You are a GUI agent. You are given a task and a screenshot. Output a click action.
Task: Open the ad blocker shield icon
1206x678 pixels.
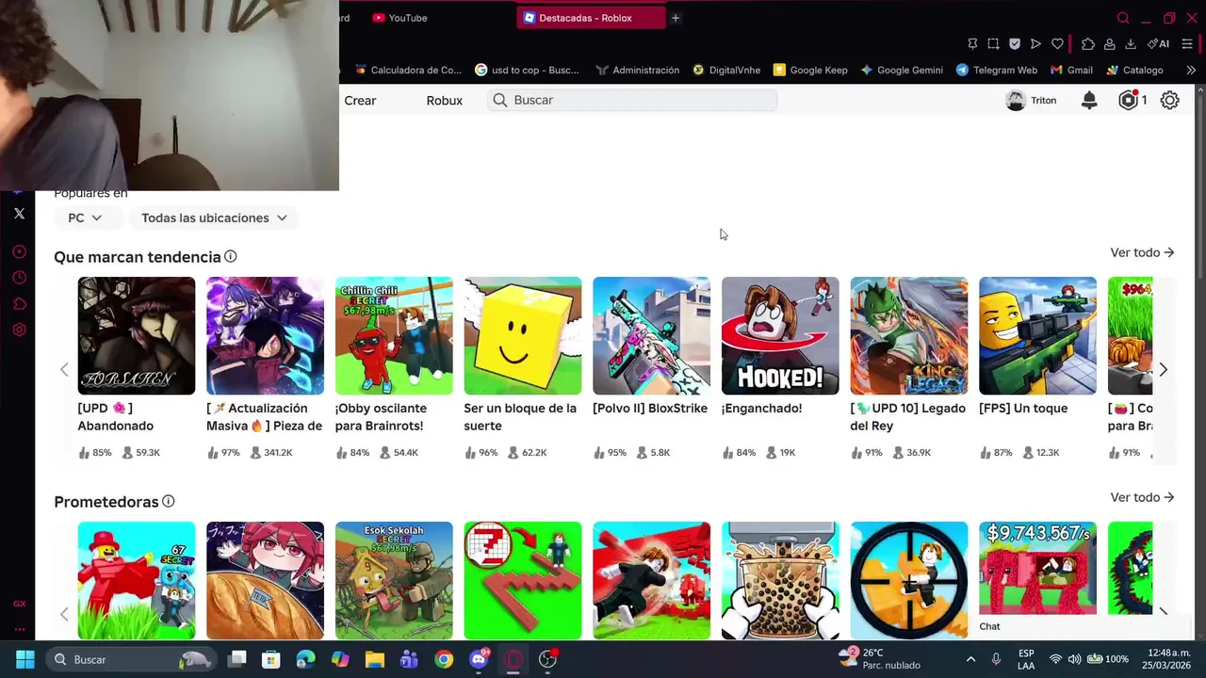point(1015,44)
